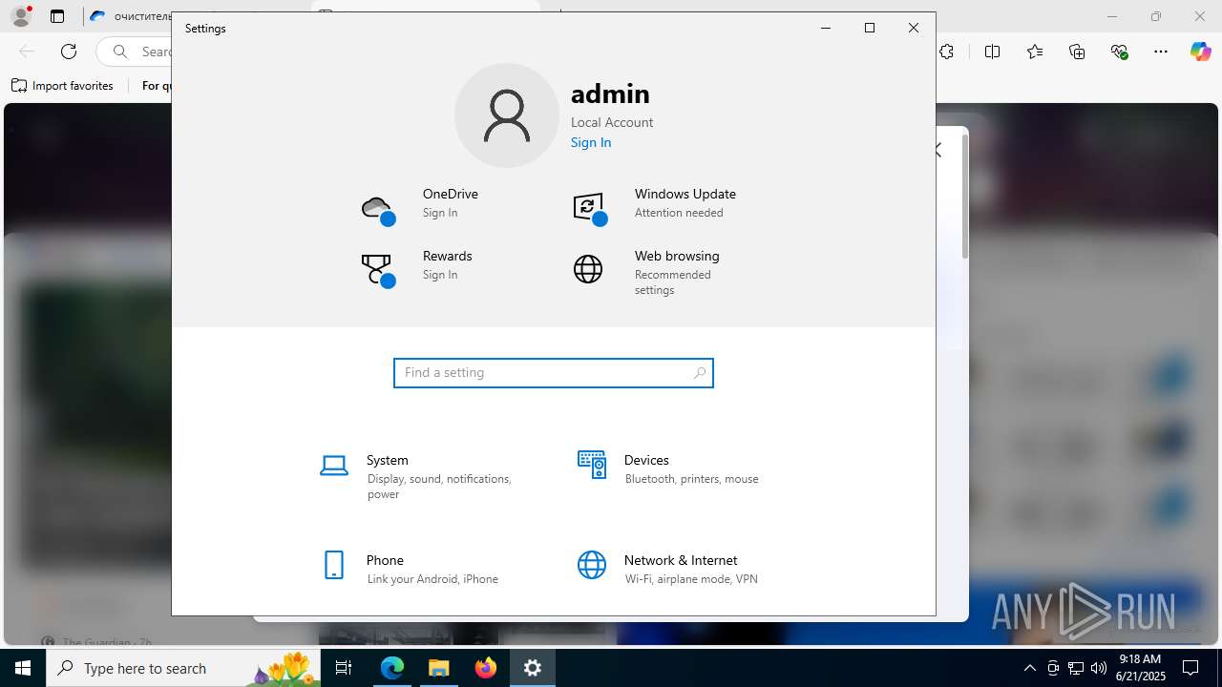Image resolution: width=1222 pixels, height=687 pixels.
Task: Click the admin user avatar picture
Action: click(x=507, y=115)
